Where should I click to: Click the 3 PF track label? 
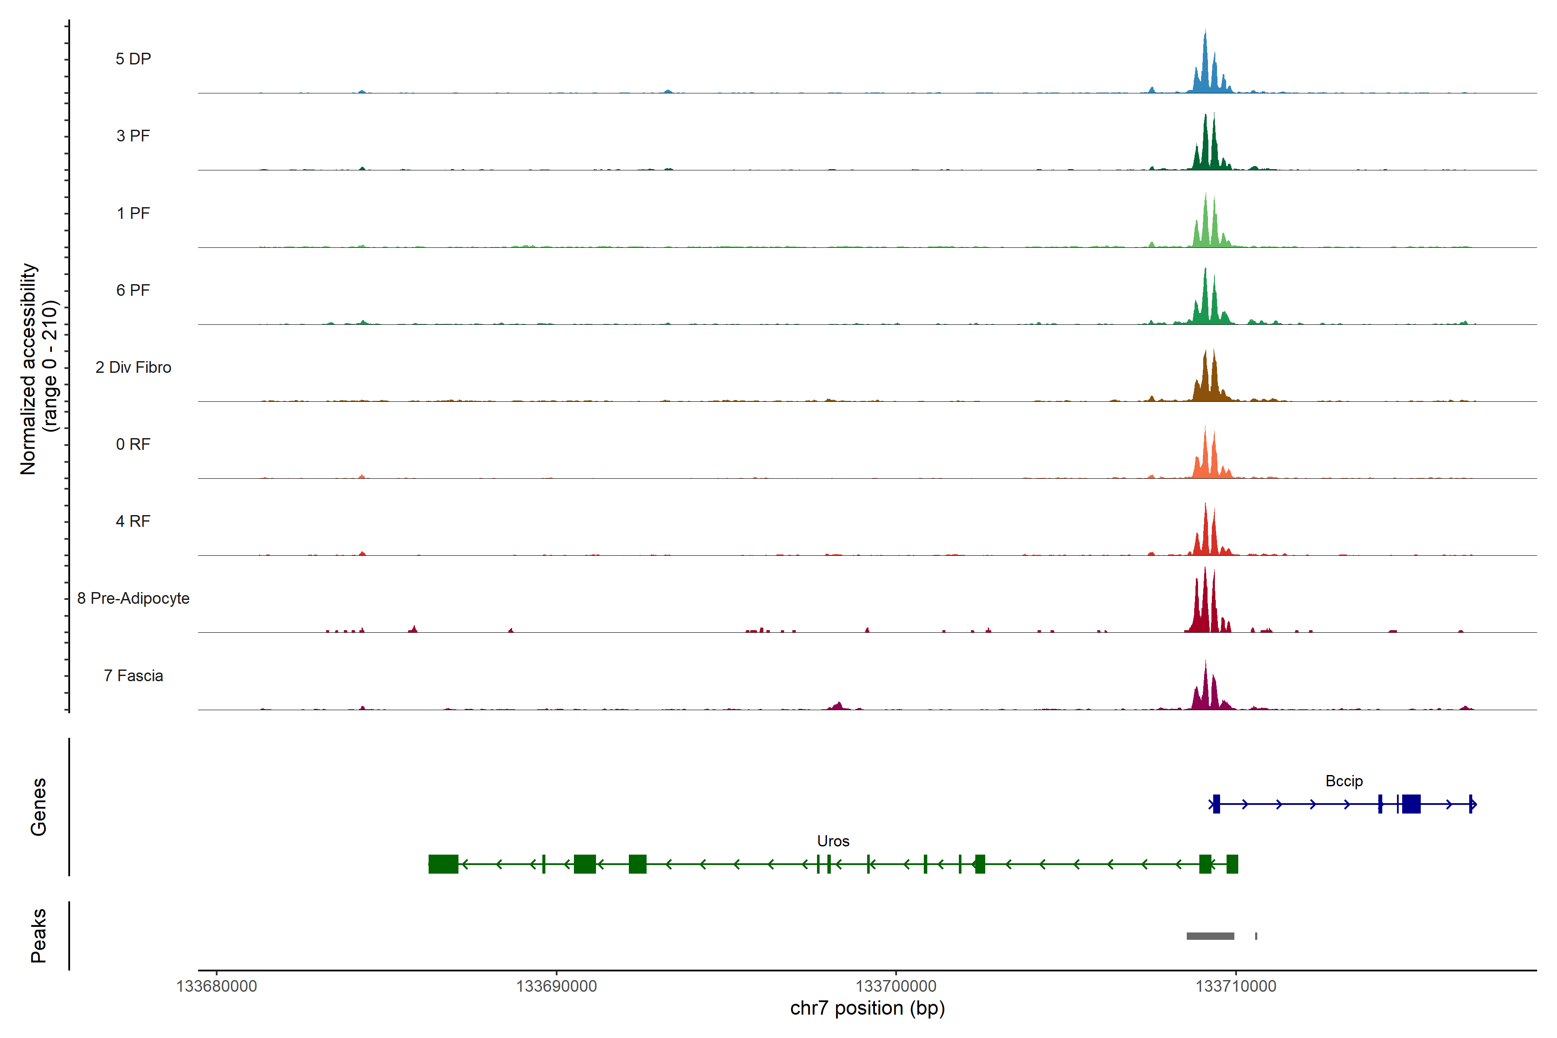coord(133,136)
